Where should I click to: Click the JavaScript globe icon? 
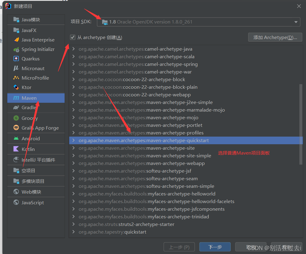[x=16, y=202]
